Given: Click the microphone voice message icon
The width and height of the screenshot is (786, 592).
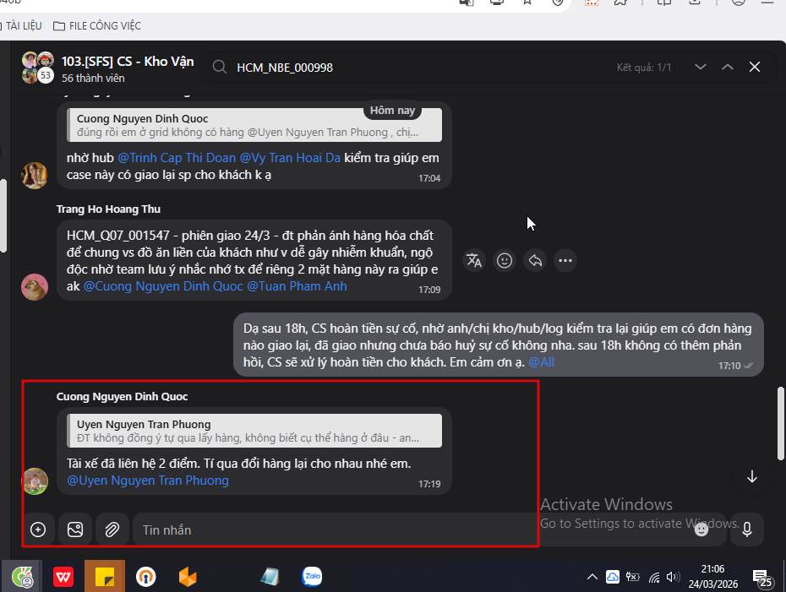Looking at the screenshot, I should tap(747, 530).
